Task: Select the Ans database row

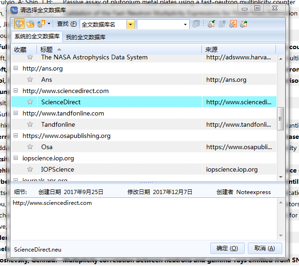Action: [x=144, y=79]
